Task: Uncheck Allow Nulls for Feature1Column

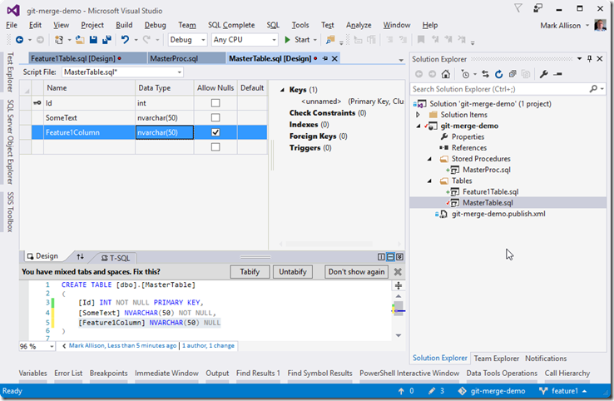Action: pos(215,132)
